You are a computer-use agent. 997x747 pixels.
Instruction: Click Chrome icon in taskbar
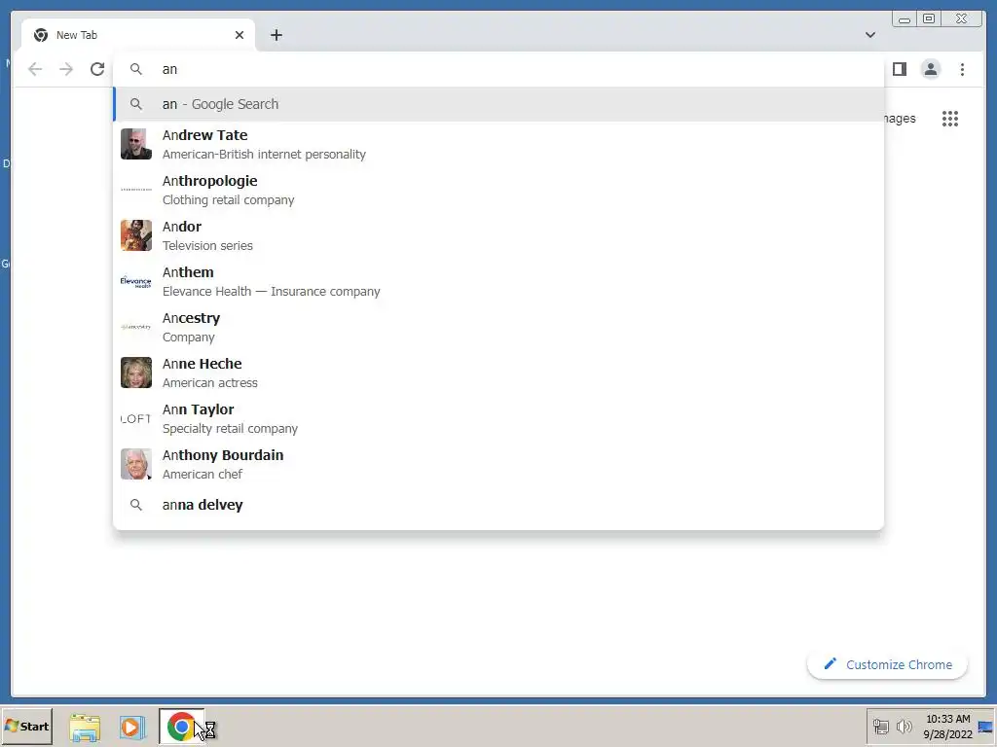[181, 727]
